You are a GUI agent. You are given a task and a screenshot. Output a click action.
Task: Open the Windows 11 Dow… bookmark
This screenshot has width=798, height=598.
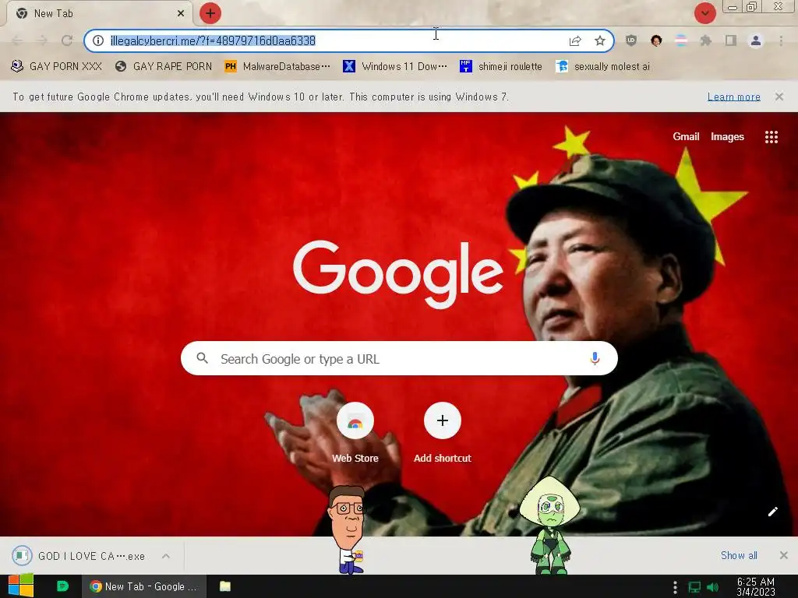tap(395, 67)
